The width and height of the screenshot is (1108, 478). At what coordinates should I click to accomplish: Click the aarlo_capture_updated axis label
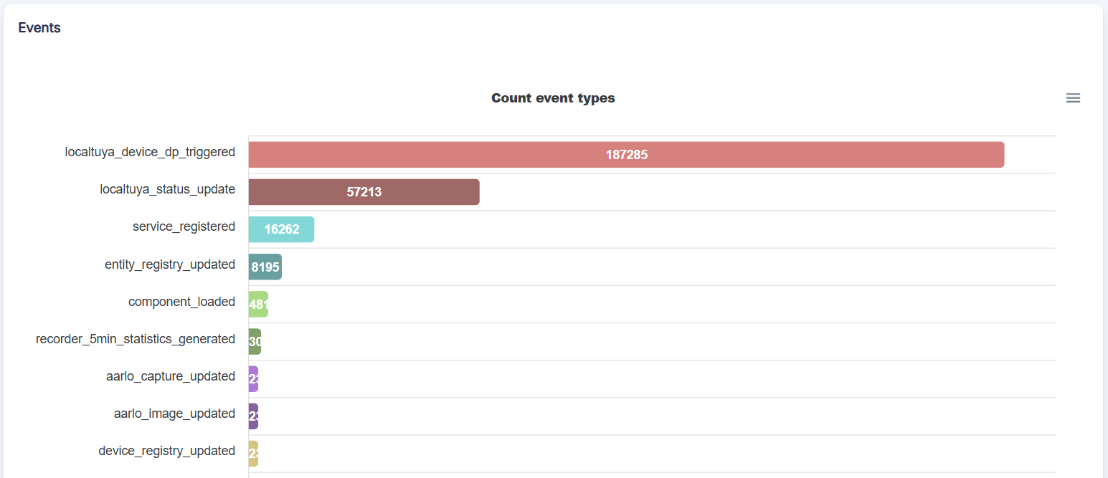(x=171, y=376)
